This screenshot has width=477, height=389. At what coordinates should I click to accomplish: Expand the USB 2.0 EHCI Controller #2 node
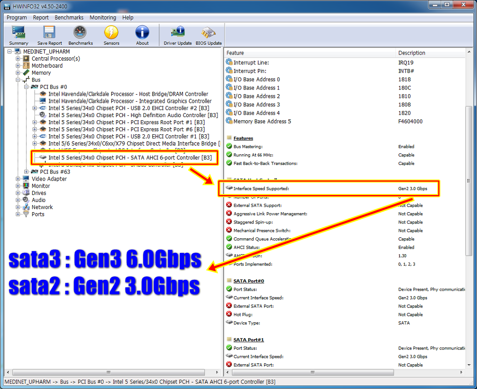(34, 108)
